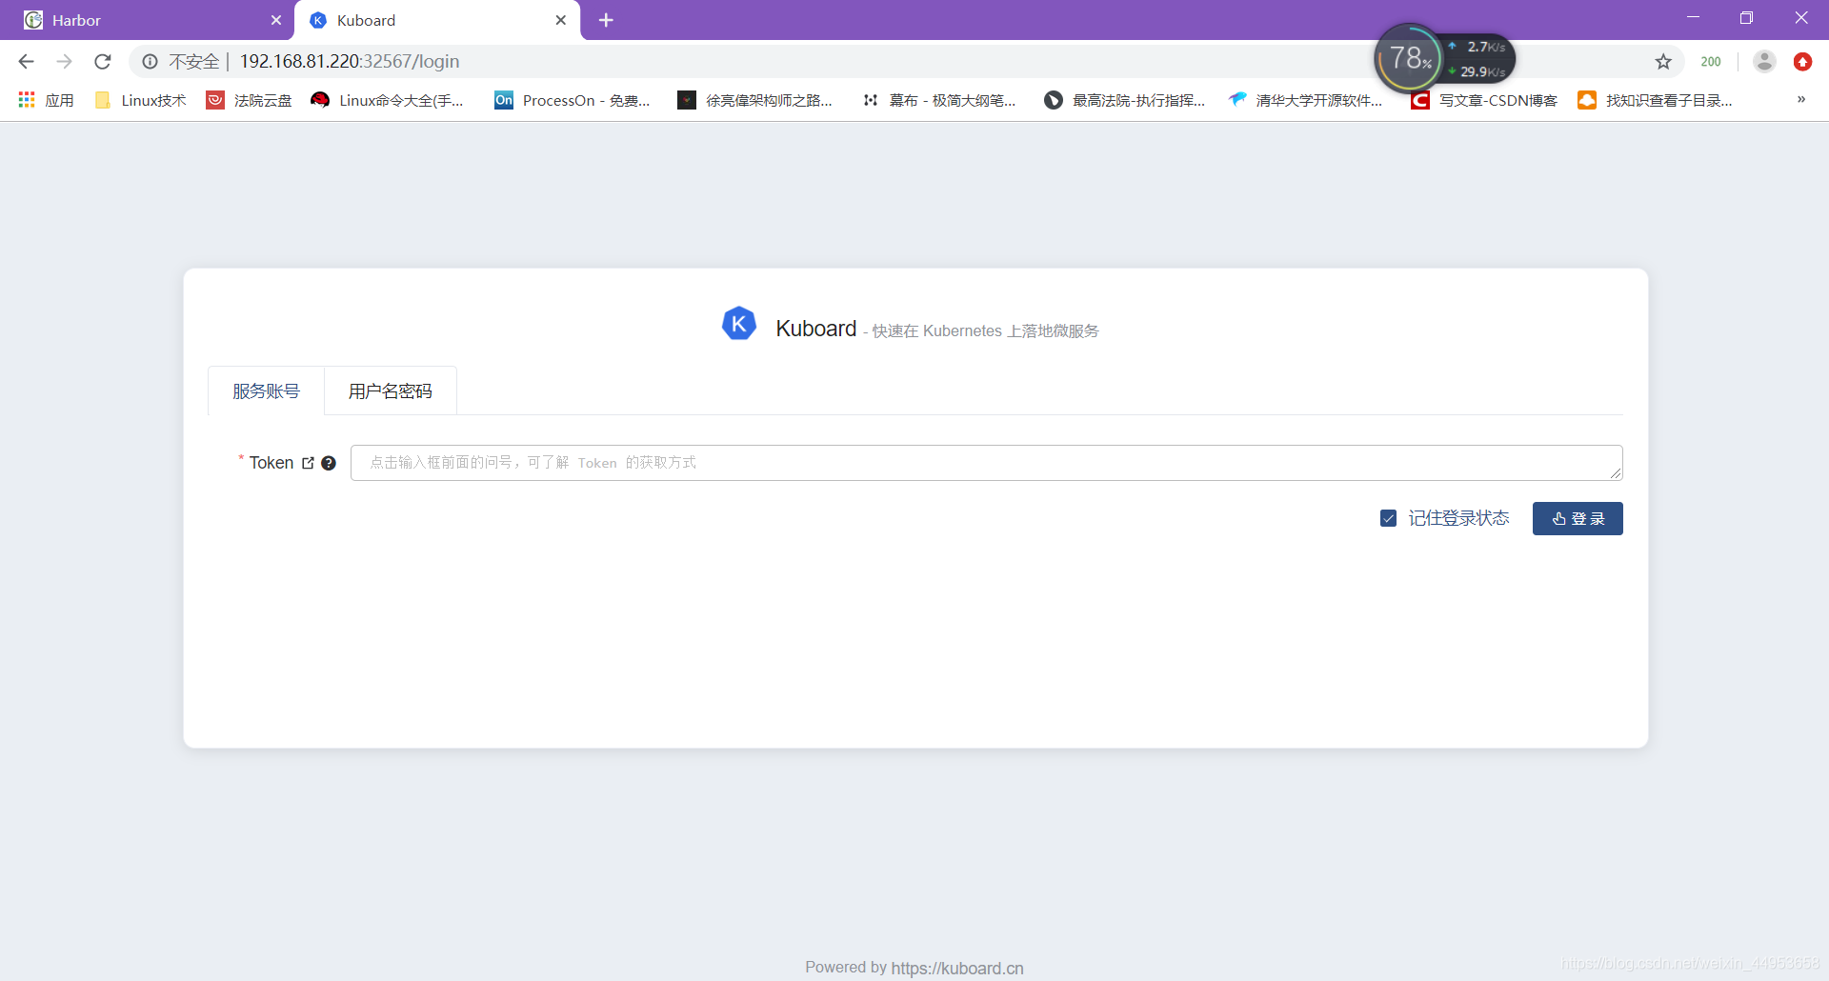Click the red update icon in toolbar
Viewport: 1829px width, 981px height.
1802,62
